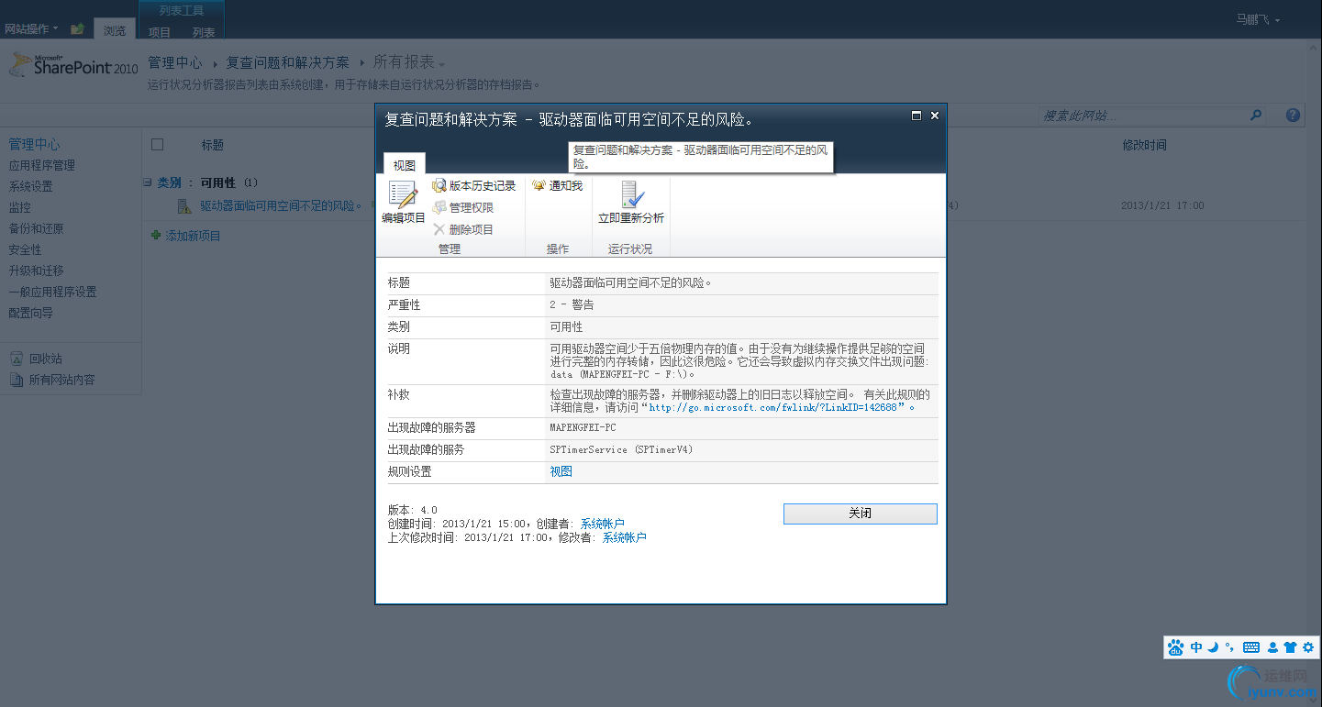Open 应用程序管理 in the left navigation
Screen dimensions: 1322x707
[x=42, y=166]
